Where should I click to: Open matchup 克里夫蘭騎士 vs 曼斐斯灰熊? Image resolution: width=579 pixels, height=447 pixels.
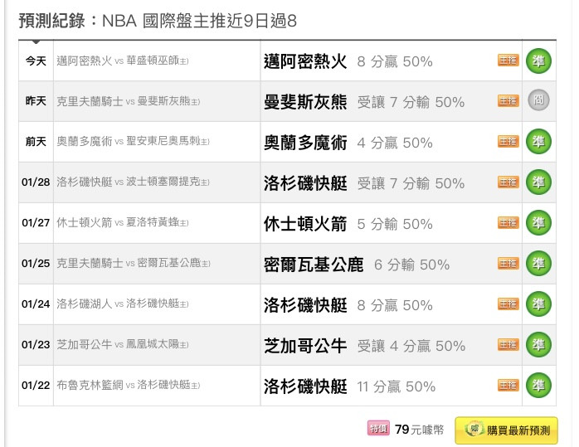click(x=128, y=101)
